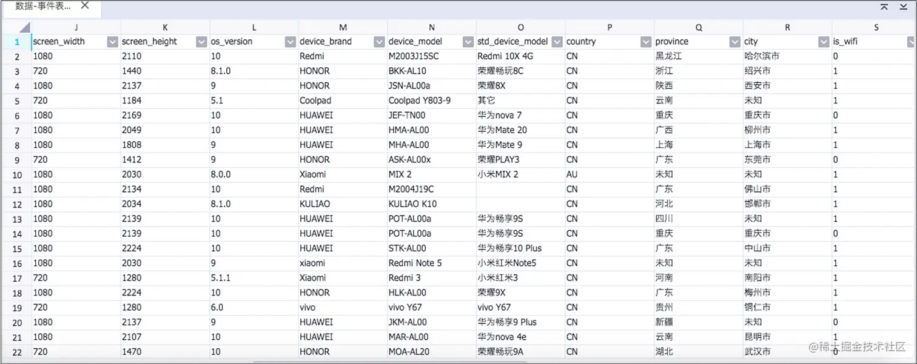Select the country cell AU
The width and height of the screenshot is (917, 364).
coord(610,174)
